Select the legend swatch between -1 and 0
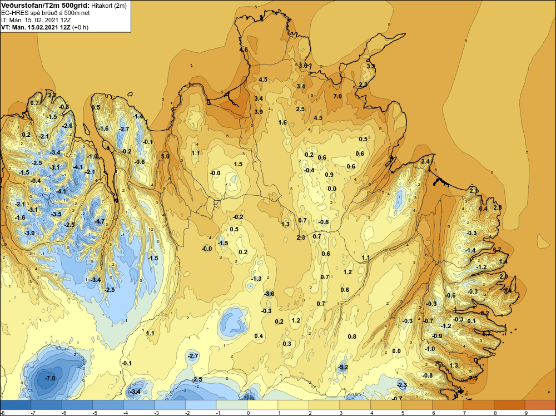This screenshot has height=416, width=556. 231,405
